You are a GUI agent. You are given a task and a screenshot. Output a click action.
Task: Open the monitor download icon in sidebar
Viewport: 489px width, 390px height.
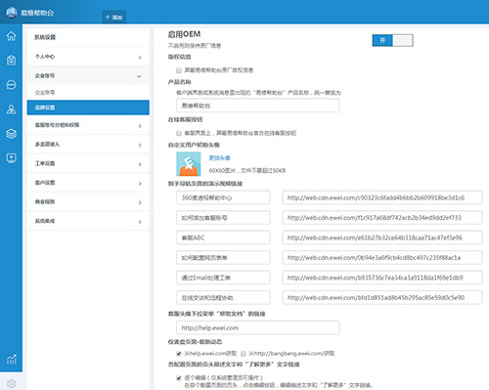(x=11, y=158)
